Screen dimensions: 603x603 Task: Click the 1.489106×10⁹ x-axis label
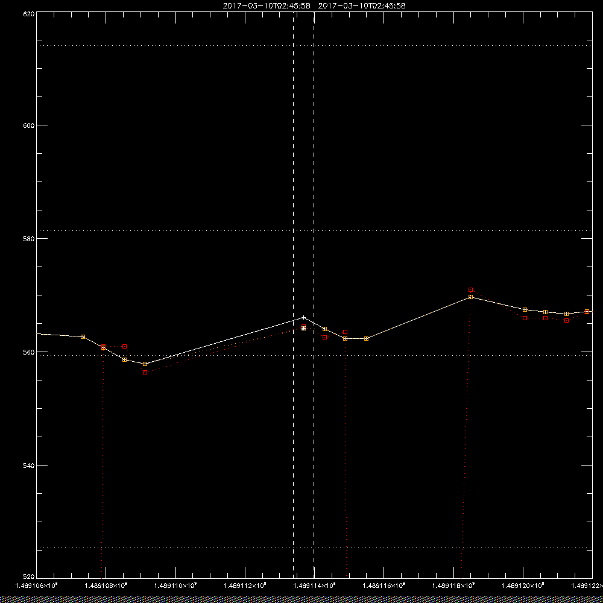36,586
